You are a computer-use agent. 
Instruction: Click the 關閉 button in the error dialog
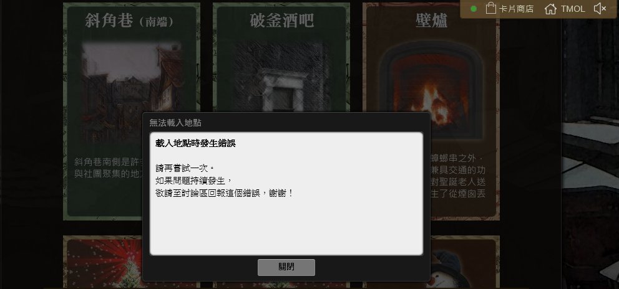(286, 267)
